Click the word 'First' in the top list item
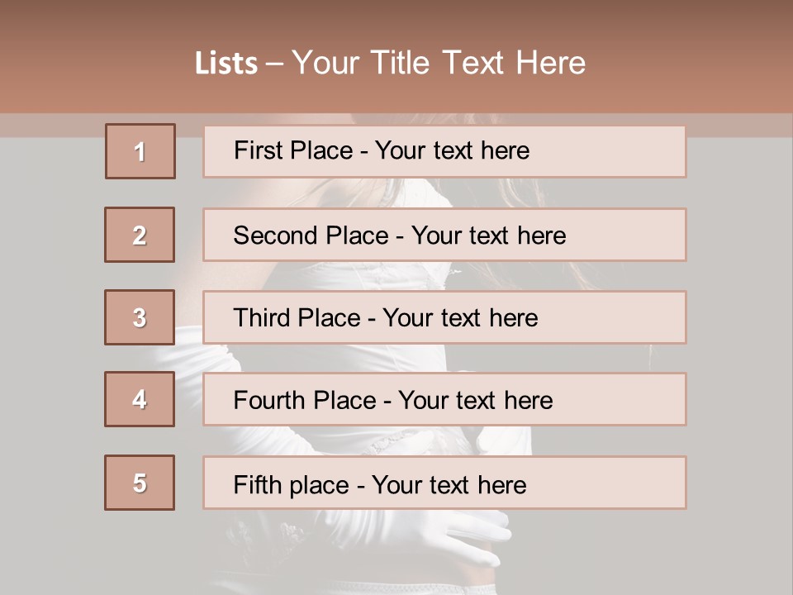This screenshot has width=793, height=595. pos(258,150)
